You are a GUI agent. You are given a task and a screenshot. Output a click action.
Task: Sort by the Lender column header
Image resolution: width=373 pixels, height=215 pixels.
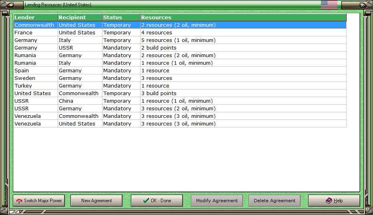(36, 17)
